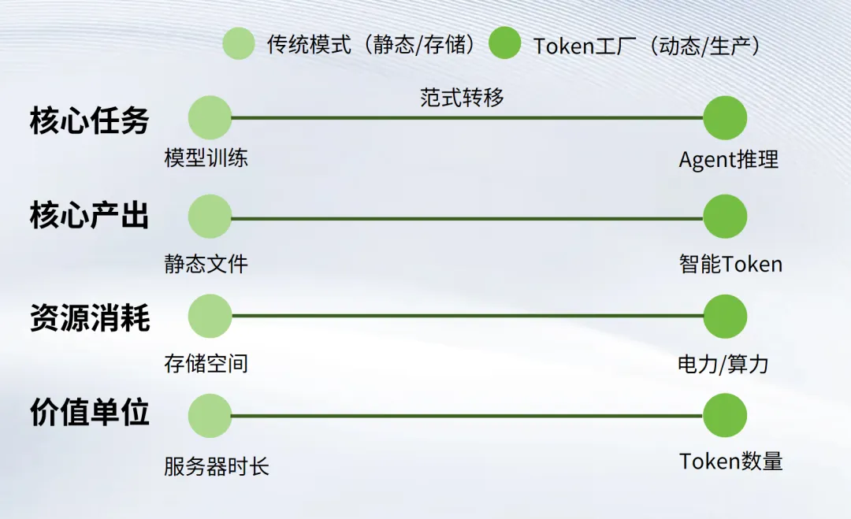Click the 服务器时长 label
This screenshot has height=519, width=851.
[x=216, y=466]
